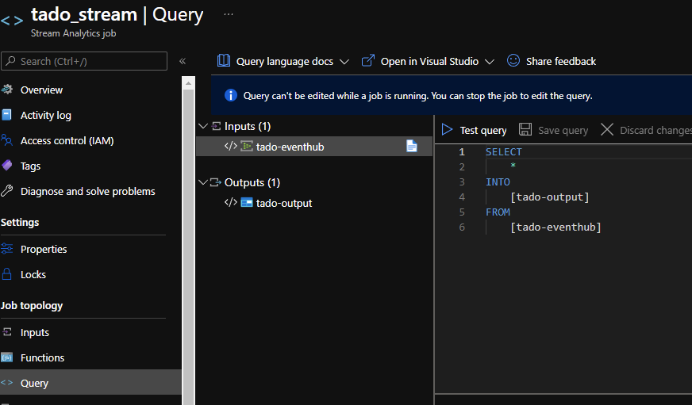Click line number 6 in editor gutter

tap(462, 227)
